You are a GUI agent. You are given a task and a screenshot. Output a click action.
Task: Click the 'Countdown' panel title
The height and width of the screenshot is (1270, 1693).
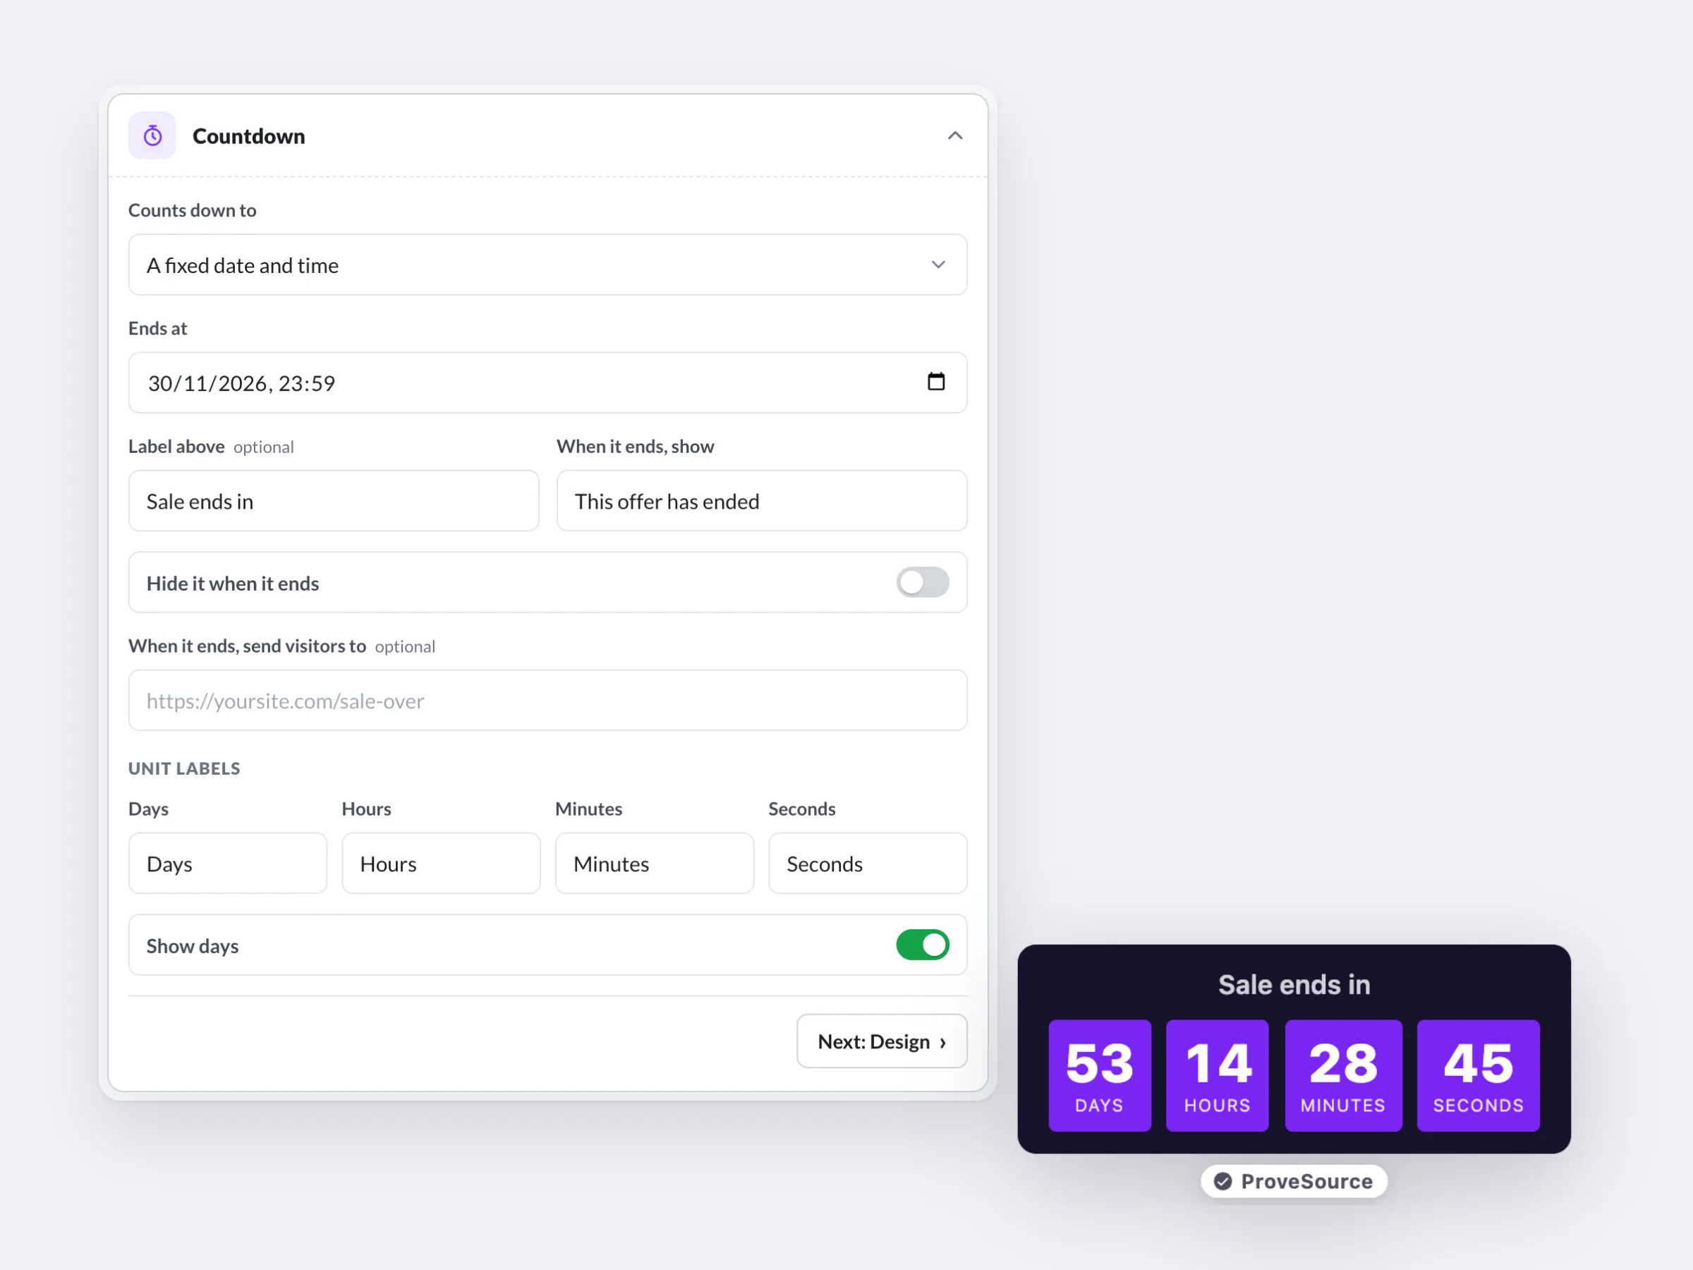[249, 136]
